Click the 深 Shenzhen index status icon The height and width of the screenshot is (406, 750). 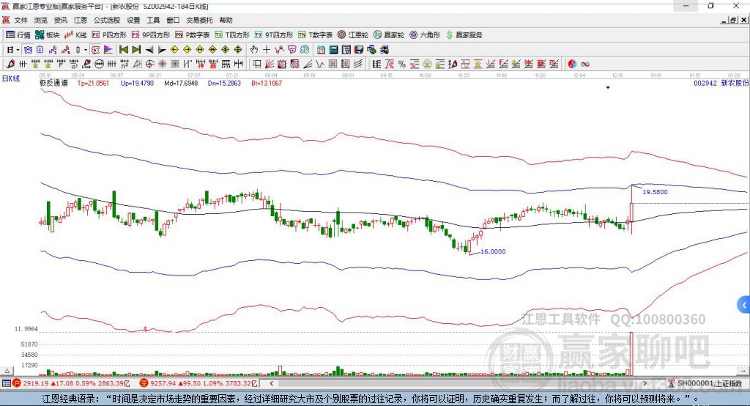(x=144, y=383)
